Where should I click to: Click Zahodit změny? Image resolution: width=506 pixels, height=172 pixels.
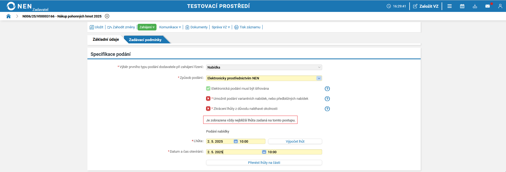point(121,27)
